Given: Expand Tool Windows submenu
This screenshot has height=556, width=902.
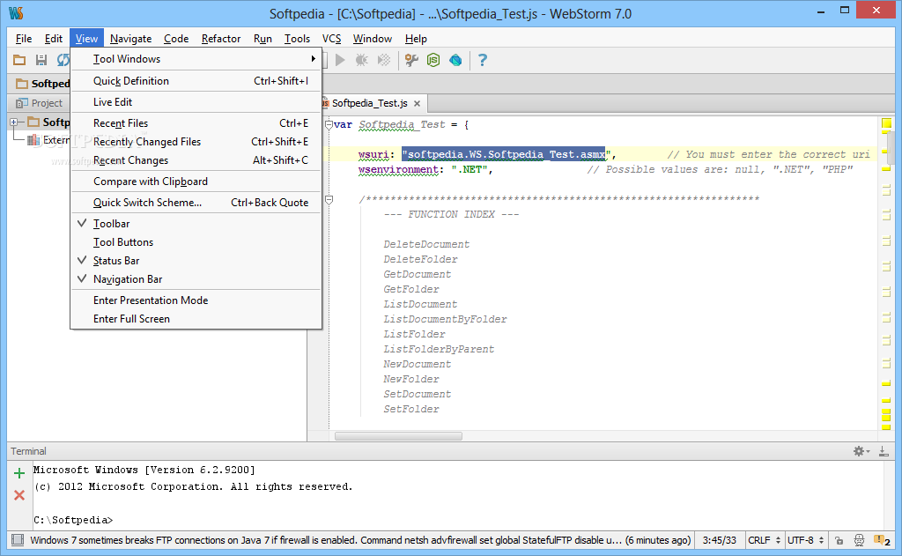Looking at the screenshot, I should click(196, 59).
